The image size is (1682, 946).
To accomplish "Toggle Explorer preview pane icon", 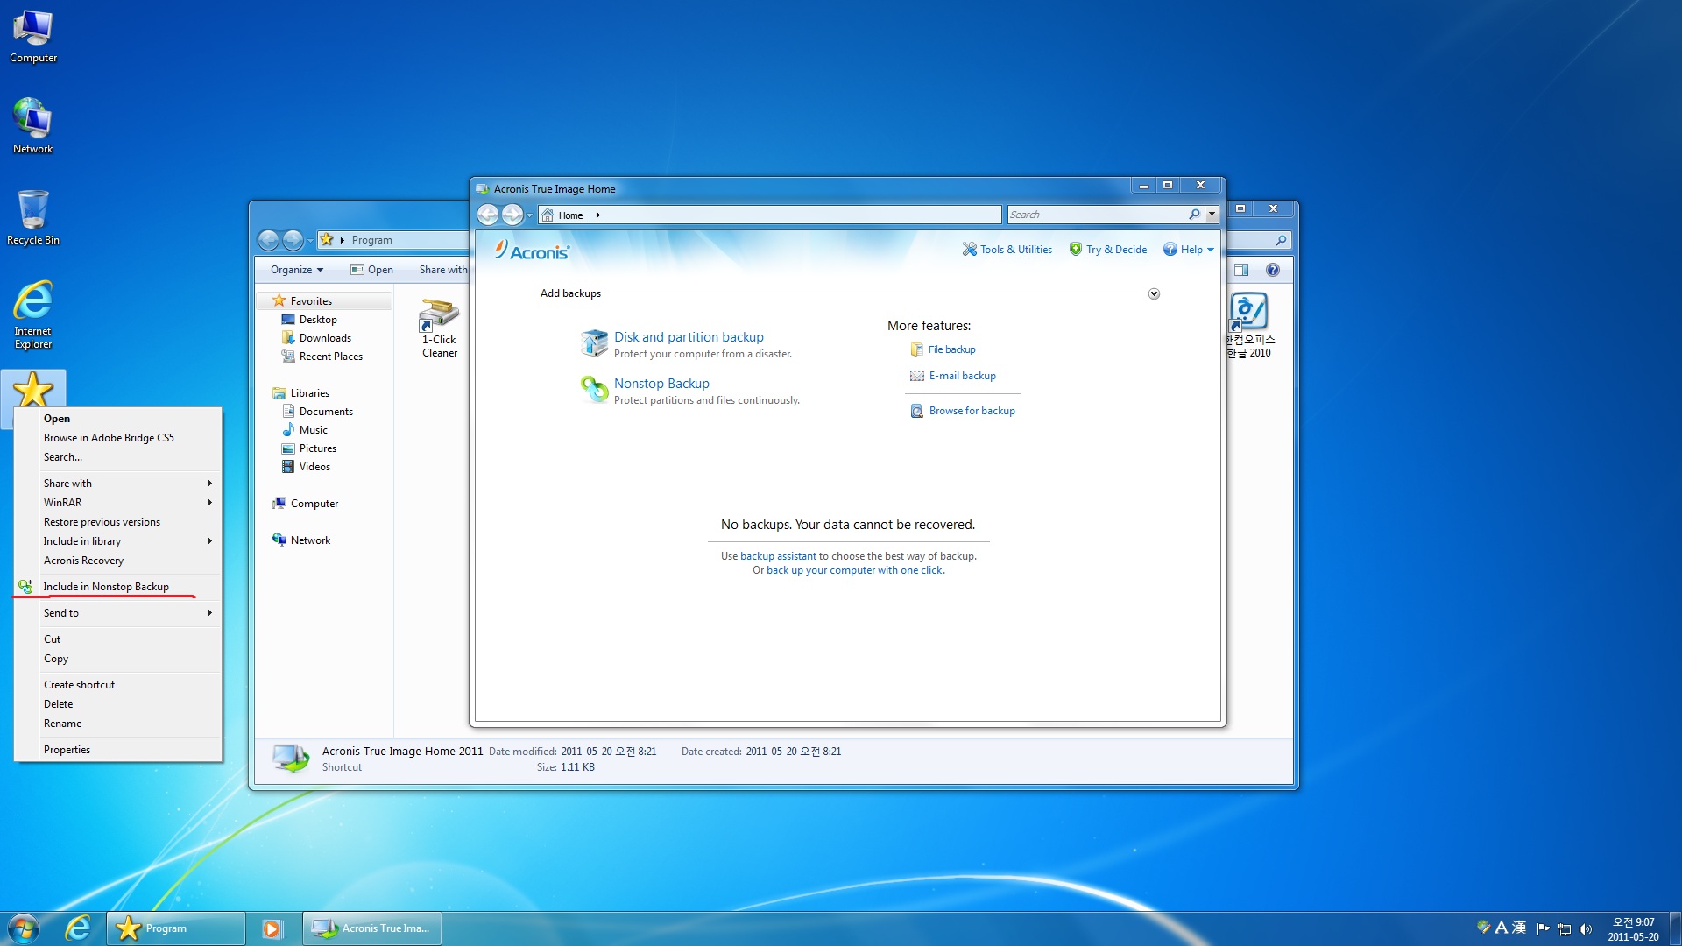I will 1241,270.
